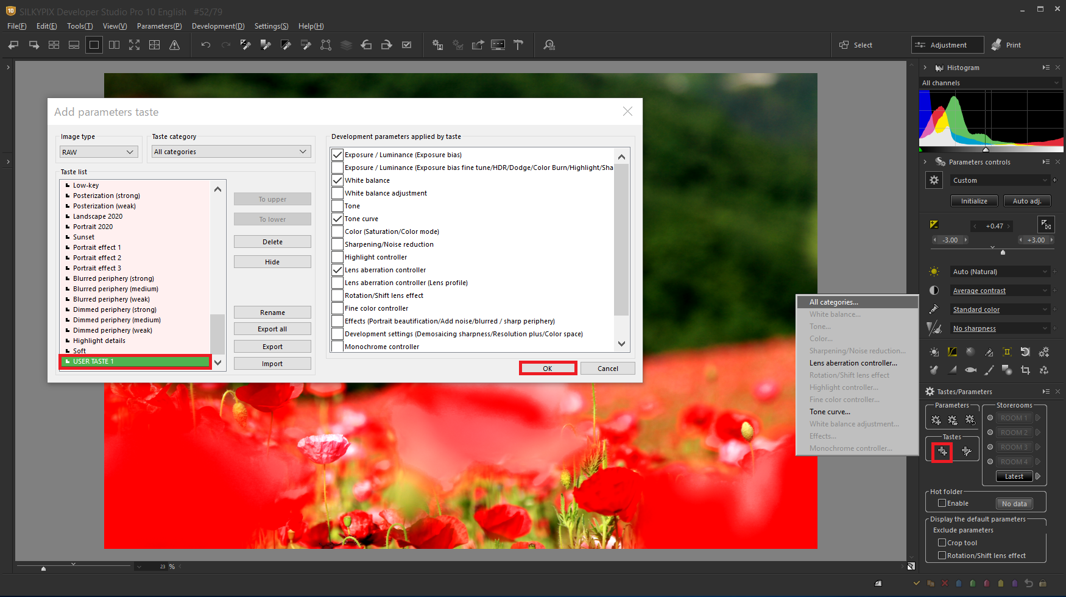Open the Custom parameters preset dropdown

click(1000, 180)
